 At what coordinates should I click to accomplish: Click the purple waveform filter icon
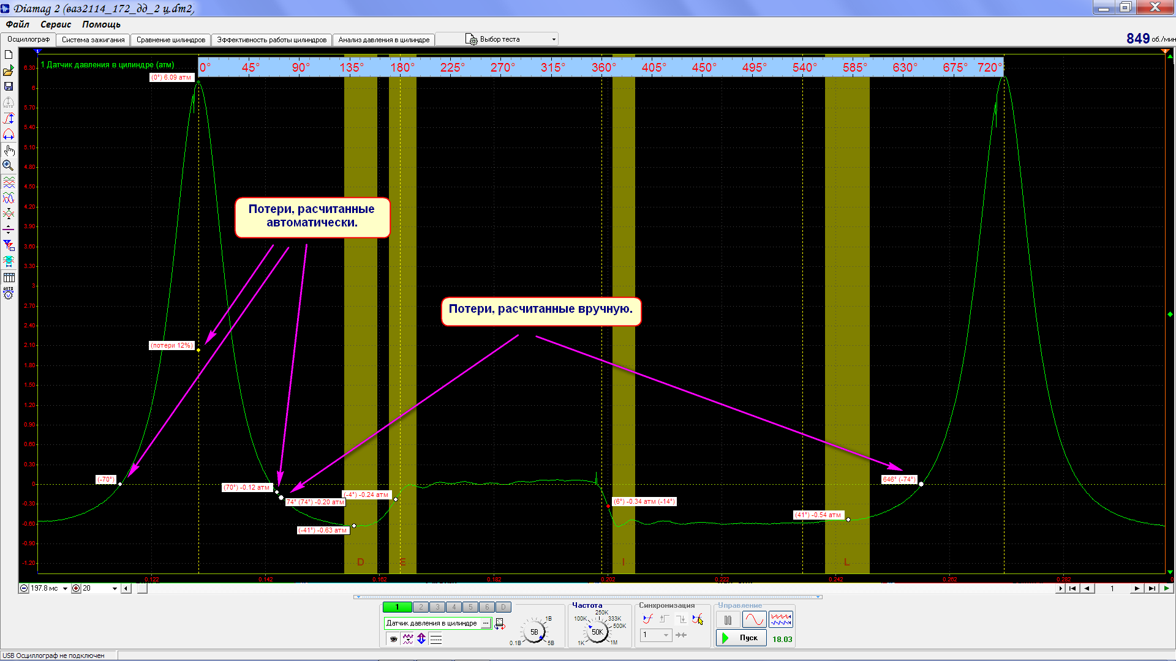click(x=408, y=639)
